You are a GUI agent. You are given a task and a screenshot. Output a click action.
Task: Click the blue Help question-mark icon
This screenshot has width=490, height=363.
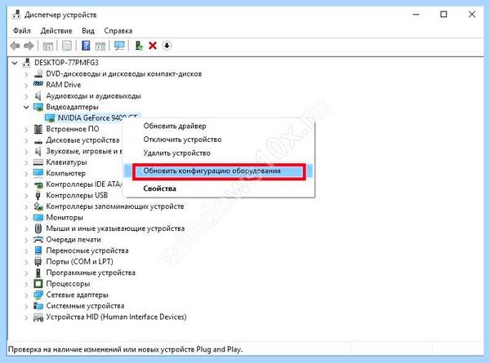pyautogui.click(x=86, y=46)
